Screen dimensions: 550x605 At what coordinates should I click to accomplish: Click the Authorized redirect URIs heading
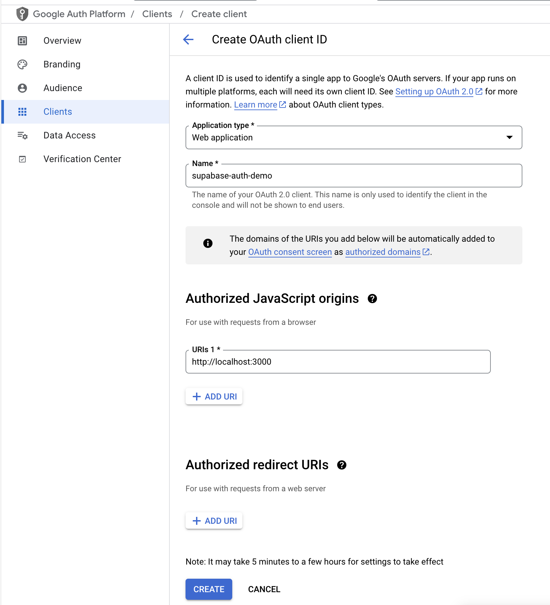pos(257,465)
